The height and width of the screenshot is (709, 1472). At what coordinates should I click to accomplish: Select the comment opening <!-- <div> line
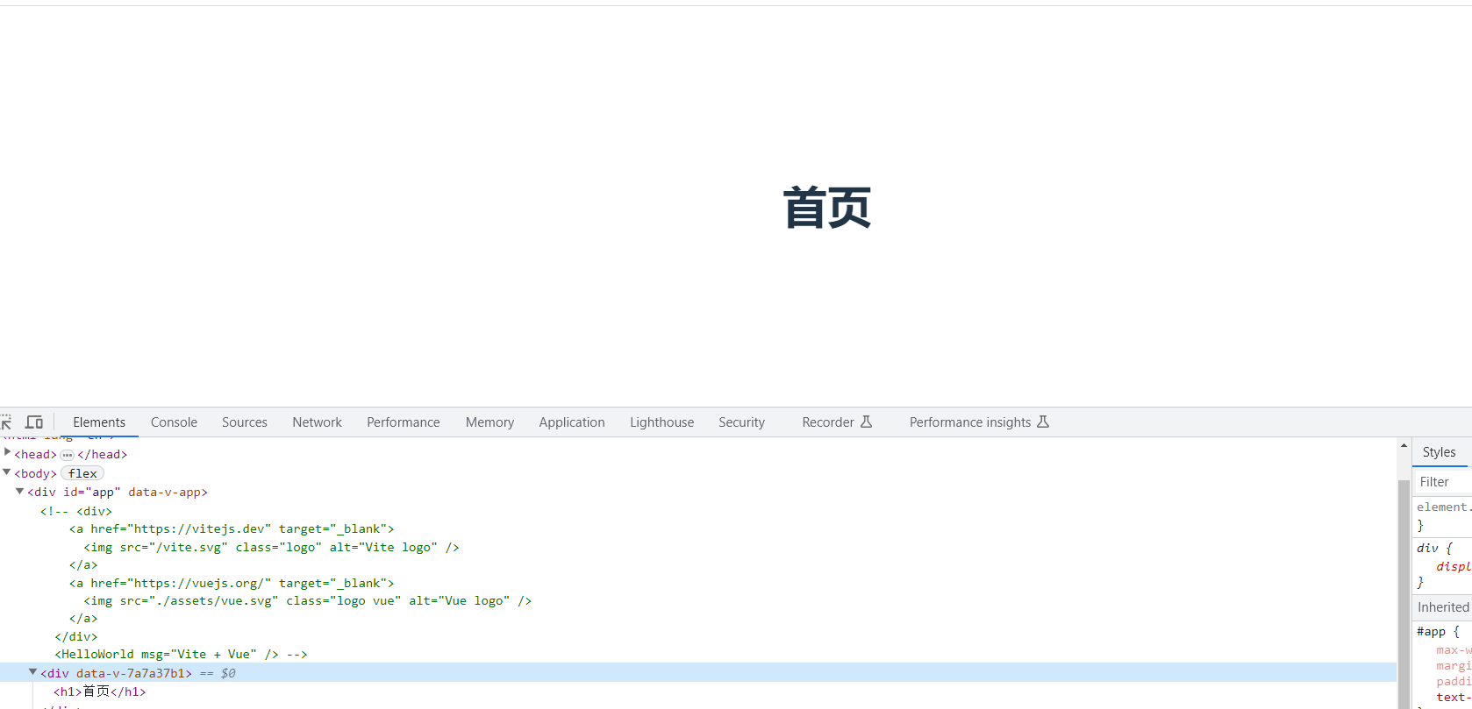[76, 511]
